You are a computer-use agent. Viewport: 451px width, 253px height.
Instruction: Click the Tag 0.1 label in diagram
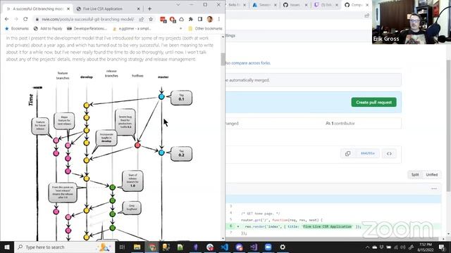pyautogui.click(x=181, y=98)
